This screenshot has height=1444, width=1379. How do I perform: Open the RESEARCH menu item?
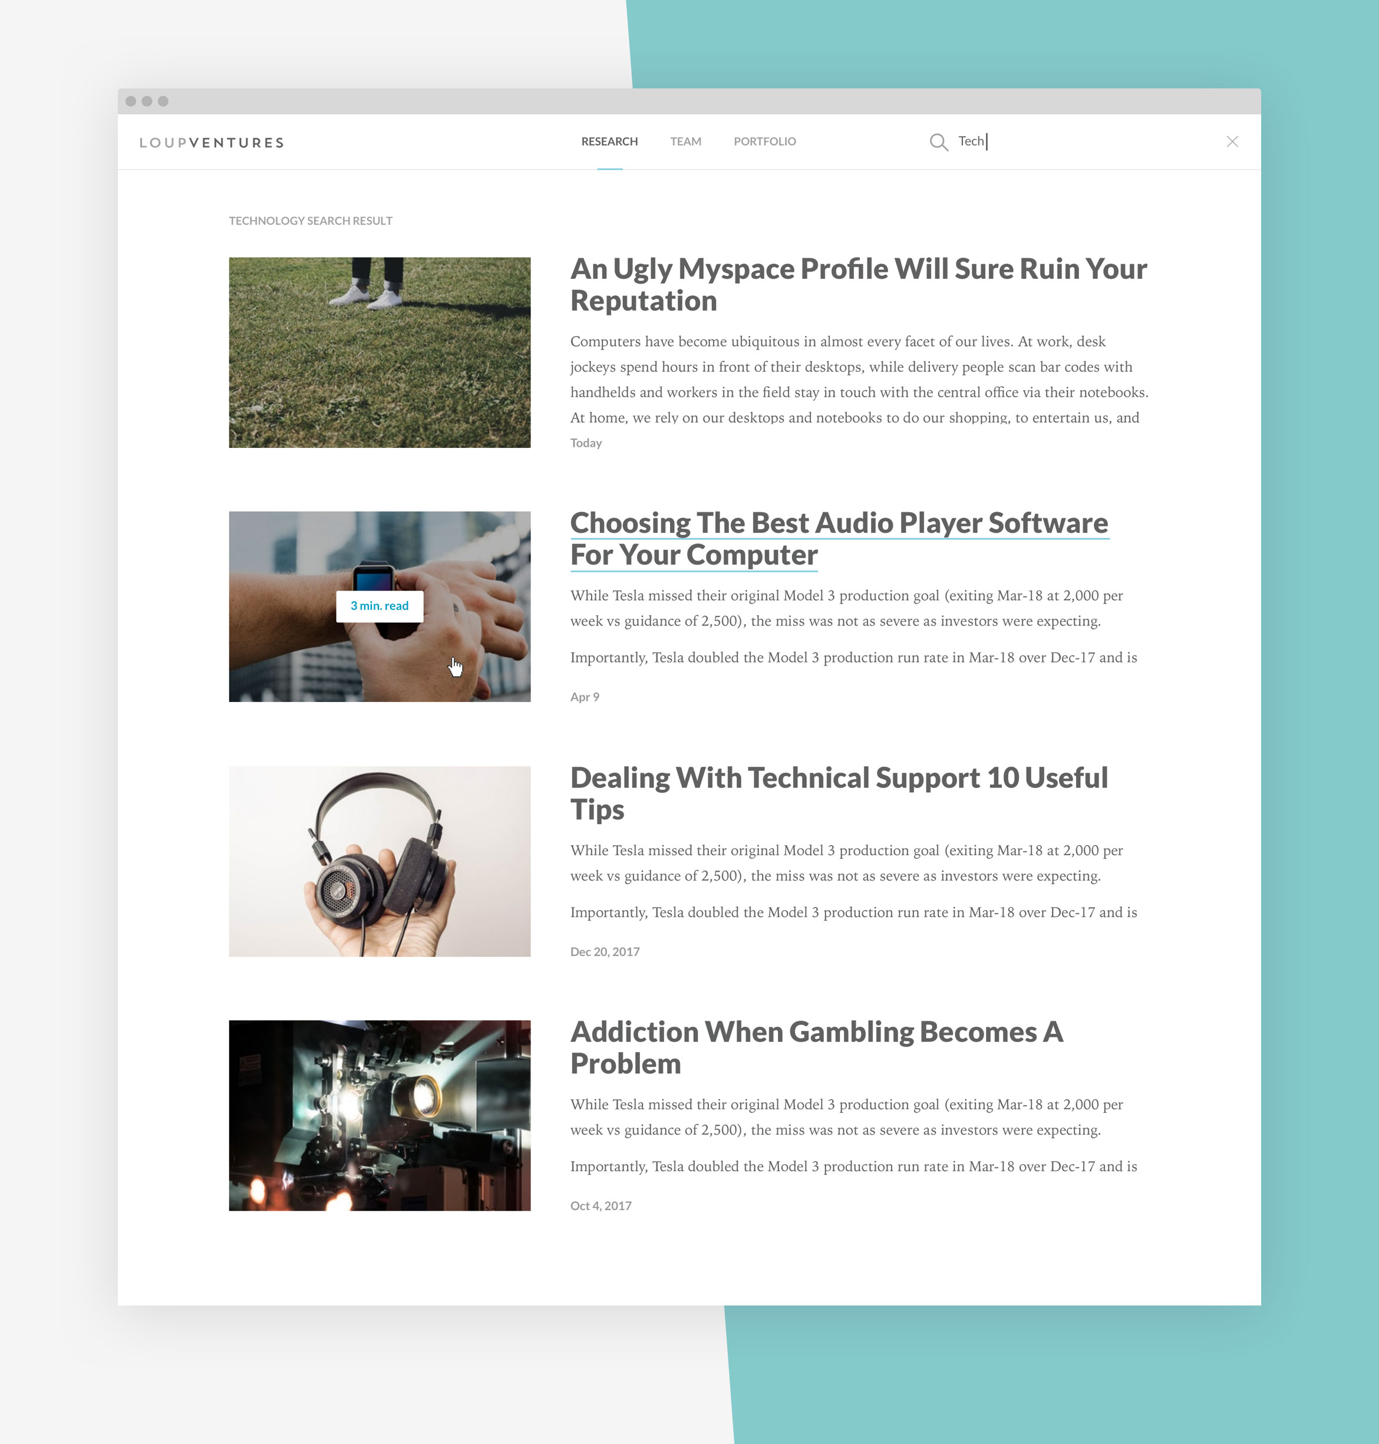pyautogui.click(x=609, y=140)
